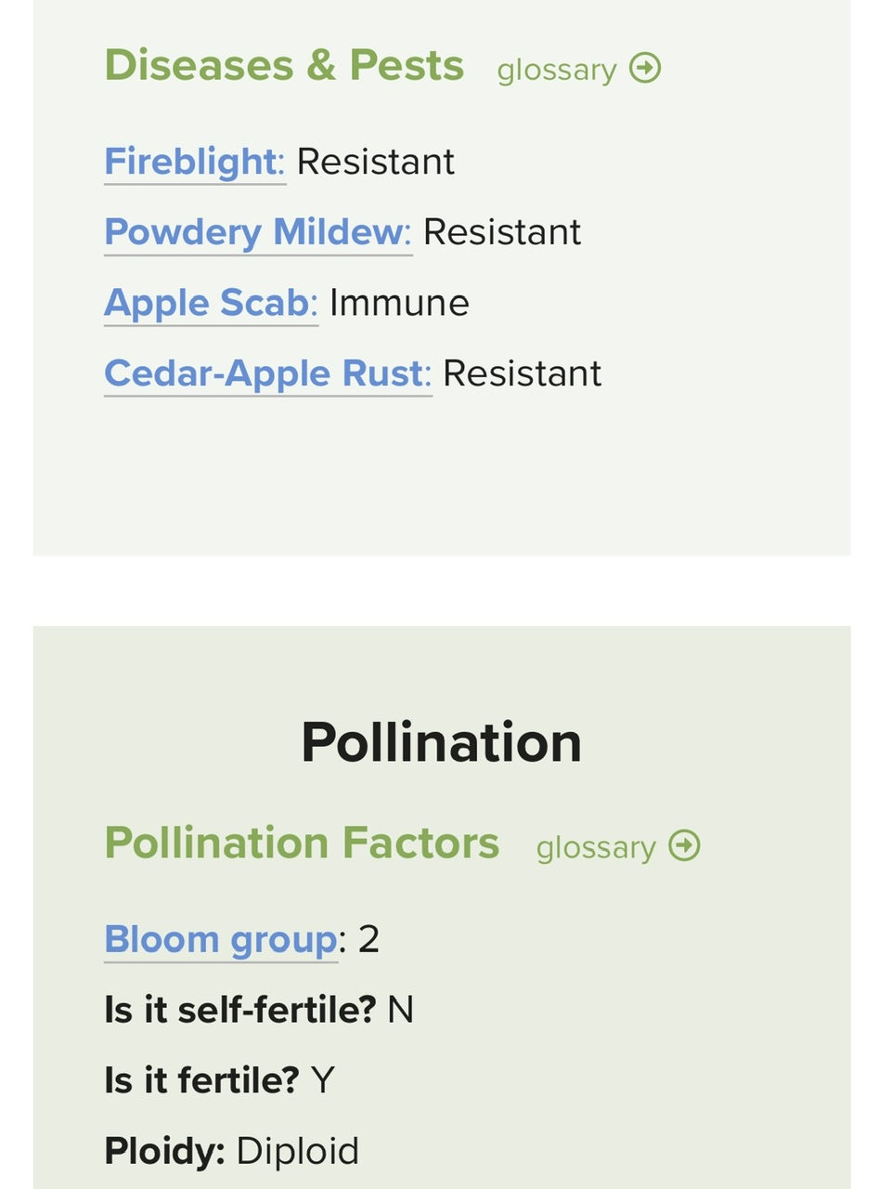Click the Pollination section title
This screenshot has height=1189, width=879.
(441, 742)
